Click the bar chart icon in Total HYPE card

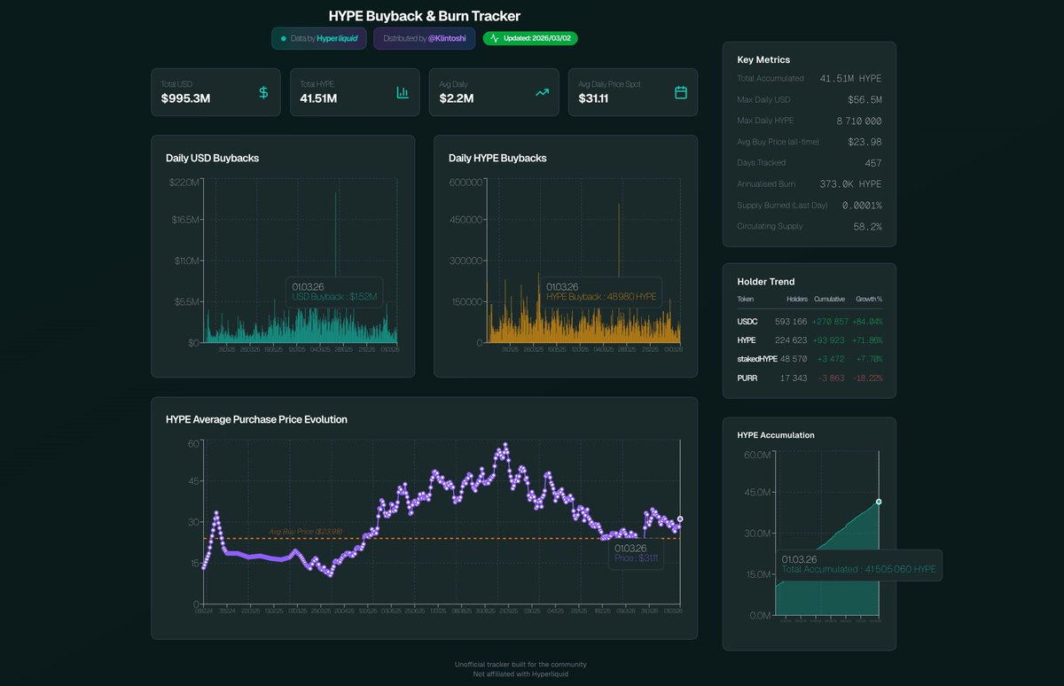pyautogui.click(x=403, y=92)
